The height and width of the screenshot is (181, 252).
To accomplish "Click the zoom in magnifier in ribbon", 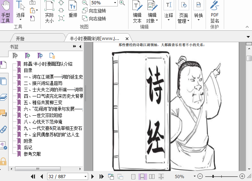I will pyautogui.click(x=122, y=3).
